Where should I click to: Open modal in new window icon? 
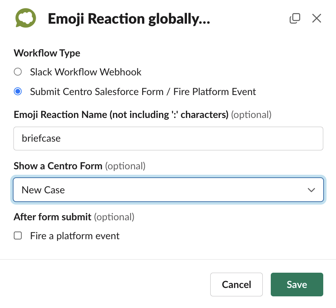tap(295, 18)
